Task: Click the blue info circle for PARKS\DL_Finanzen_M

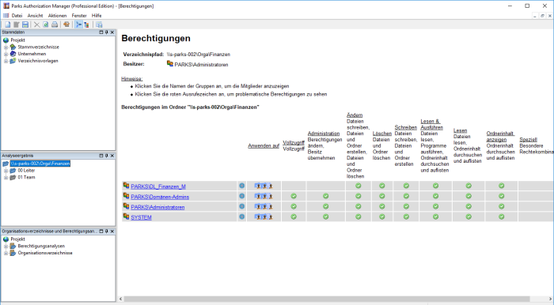Action: click(241, 186)
